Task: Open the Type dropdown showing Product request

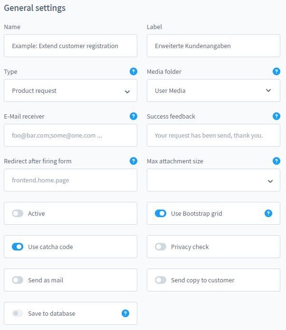Action: click(70, 90)
